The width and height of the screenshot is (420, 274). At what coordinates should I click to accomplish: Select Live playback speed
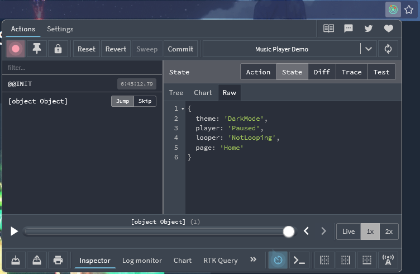349,232
